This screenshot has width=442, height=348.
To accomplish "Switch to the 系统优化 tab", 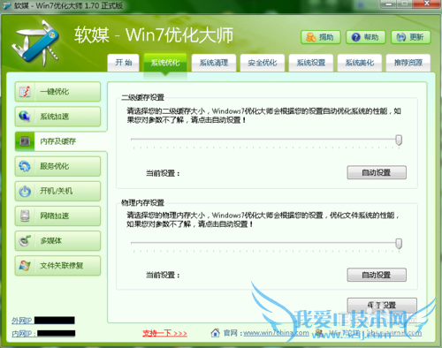I will tap(165, 63).
